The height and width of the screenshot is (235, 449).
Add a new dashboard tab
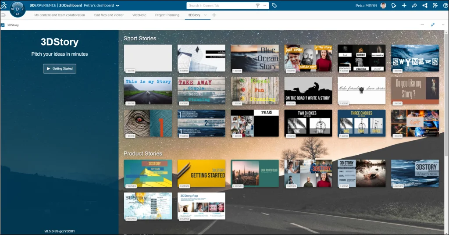tap(214, 15)
